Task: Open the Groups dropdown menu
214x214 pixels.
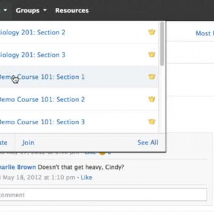Action: tap(31, 10)
